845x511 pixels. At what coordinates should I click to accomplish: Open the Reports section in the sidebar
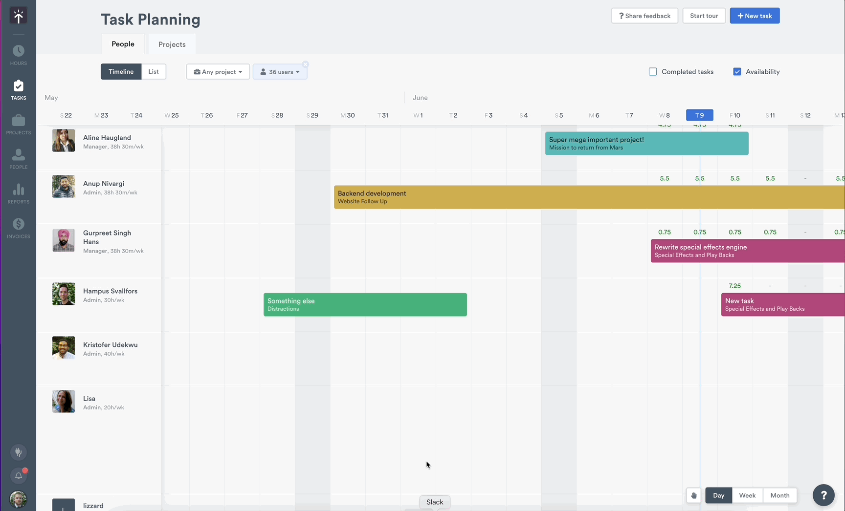[x=18, y=193]
